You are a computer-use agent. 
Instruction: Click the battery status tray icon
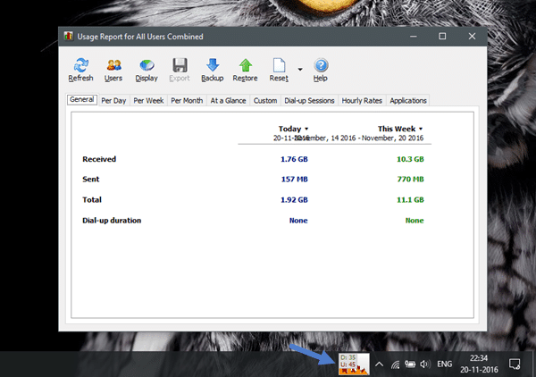410,364
